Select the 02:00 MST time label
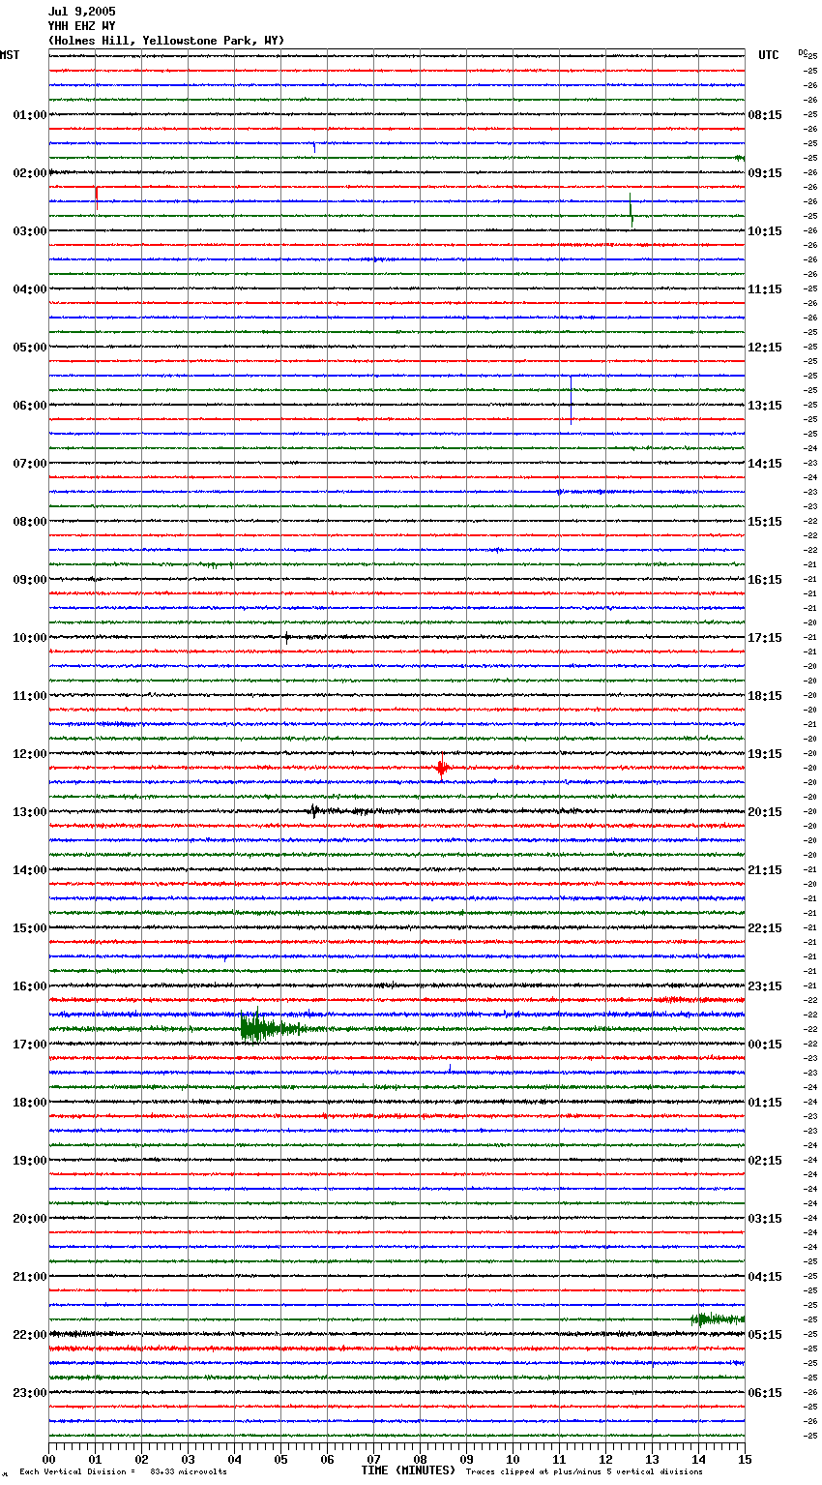This screenshot has height=1485, width=822. [30, 173]
